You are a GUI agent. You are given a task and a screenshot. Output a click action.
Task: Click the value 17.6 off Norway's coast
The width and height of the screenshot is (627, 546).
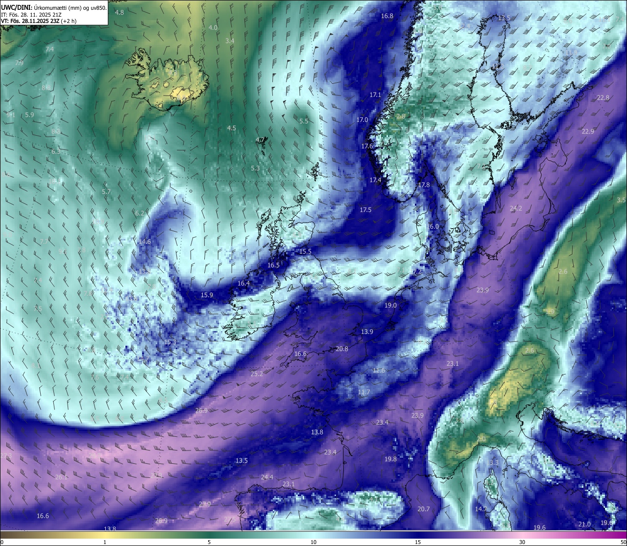(367, 146)
